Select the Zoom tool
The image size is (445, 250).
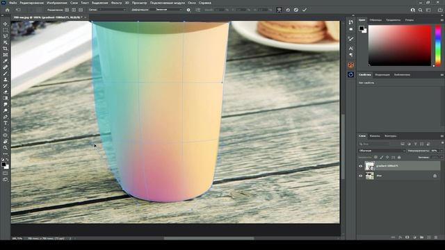point(5,148)
